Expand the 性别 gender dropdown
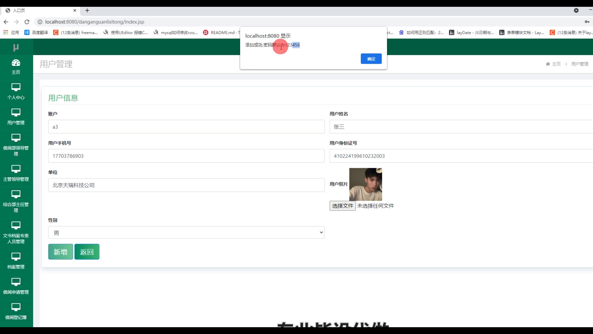593x334 pixels. coord(186,233)
